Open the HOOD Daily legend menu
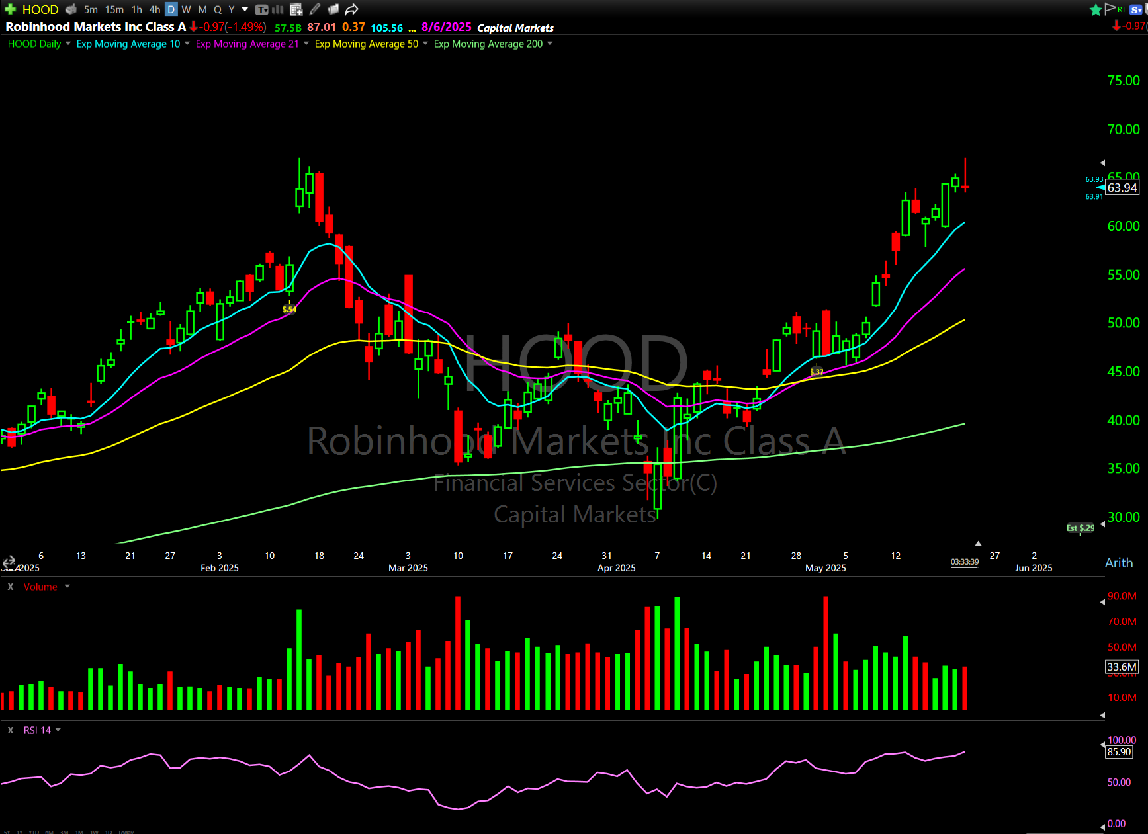 click(34, 44)
